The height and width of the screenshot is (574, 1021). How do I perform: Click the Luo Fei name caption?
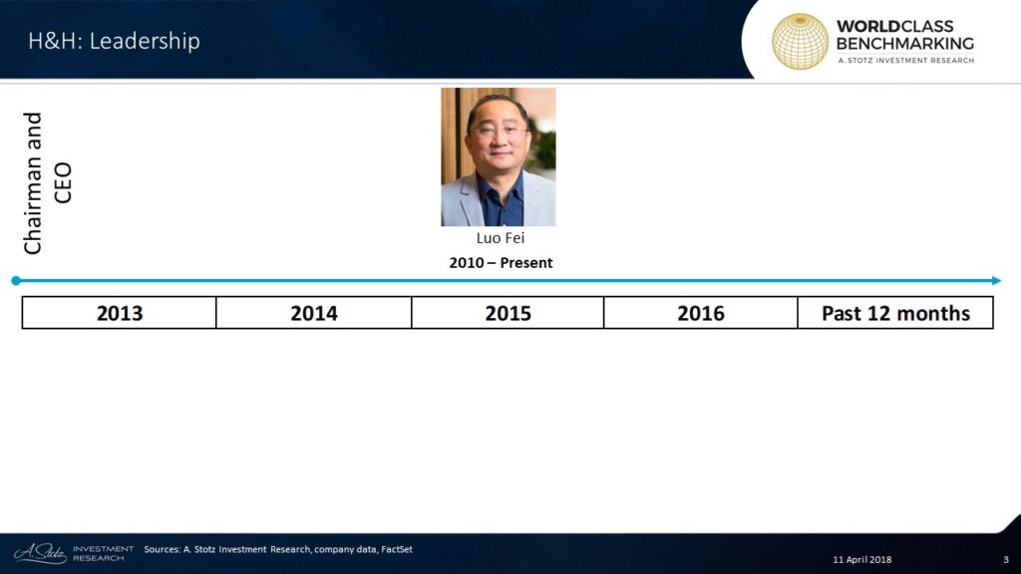[x=499, y=239]
